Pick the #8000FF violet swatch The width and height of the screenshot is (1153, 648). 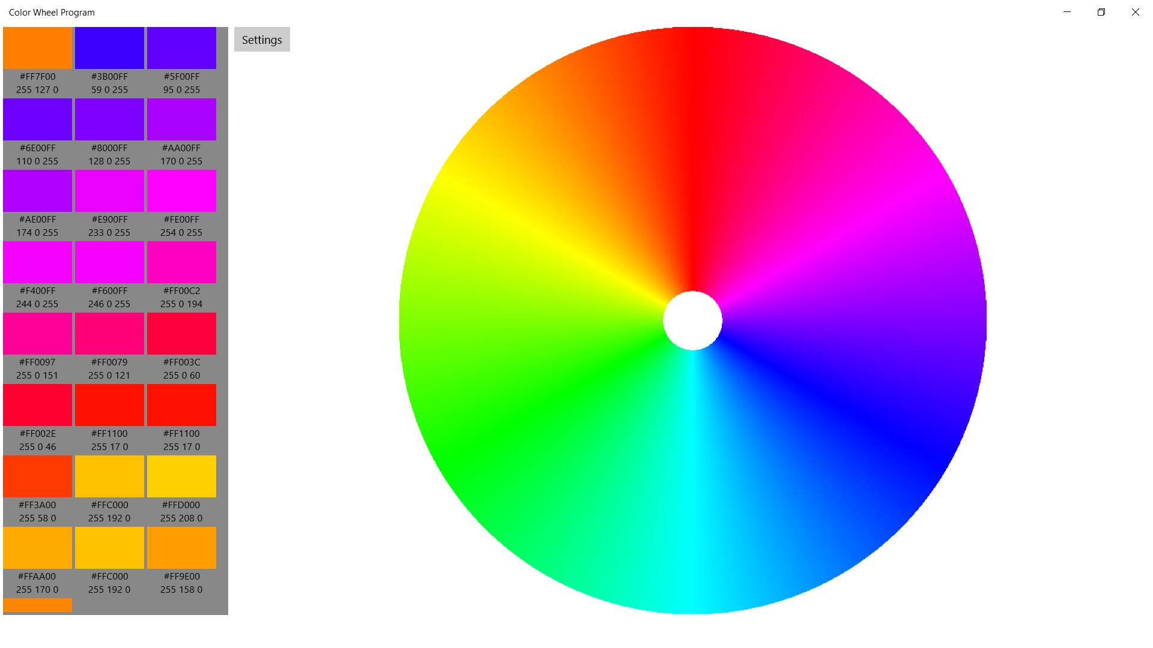pyautogui.click(x=109, y=119)
